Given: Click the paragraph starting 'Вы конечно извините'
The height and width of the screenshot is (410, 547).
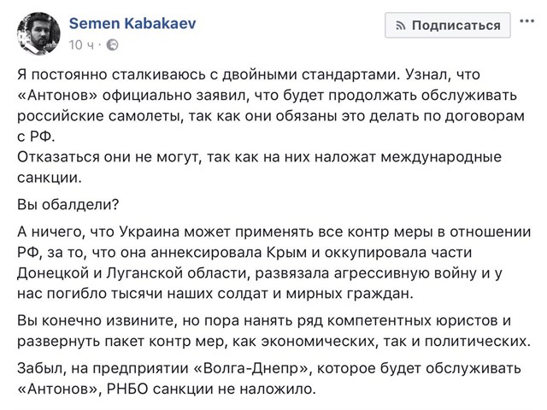Looking at the screenshot, I should click(x=273, y=331).
